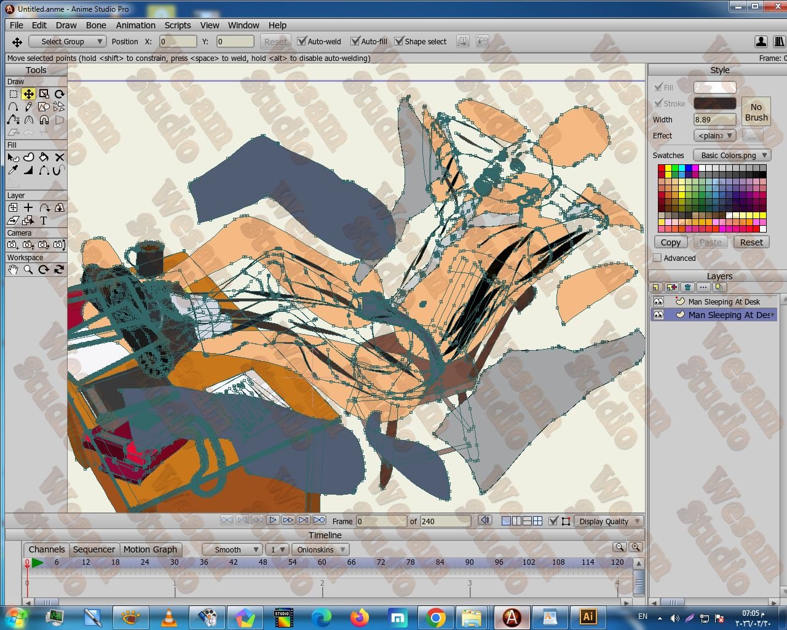Select the Draw Shape tool

(44, 107)
